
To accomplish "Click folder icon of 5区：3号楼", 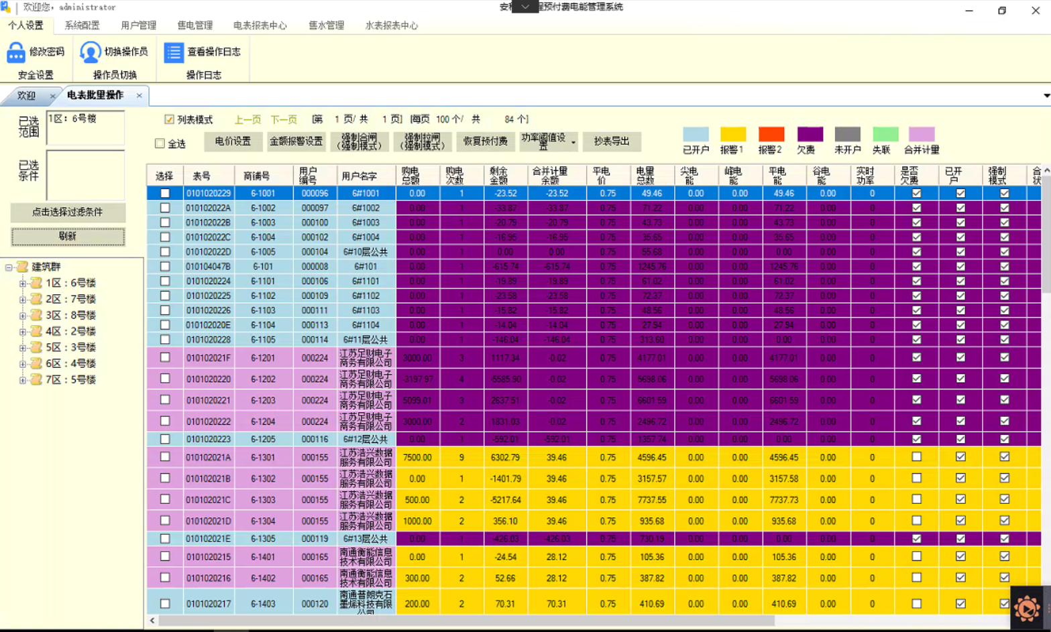I will (x=36, y=347).
